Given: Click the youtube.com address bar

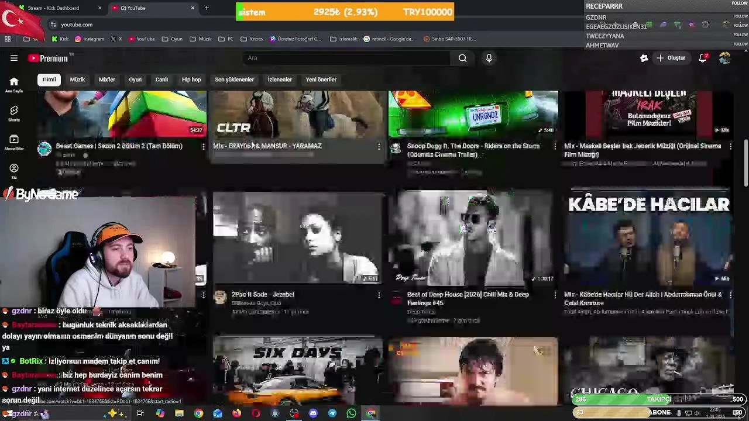Looking at the screenshot, I should coord(316,25).
